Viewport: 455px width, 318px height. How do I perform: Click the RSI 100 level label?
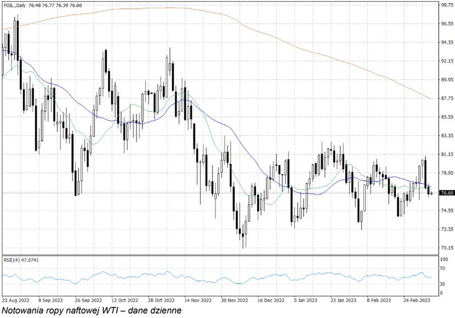point(444,258)
